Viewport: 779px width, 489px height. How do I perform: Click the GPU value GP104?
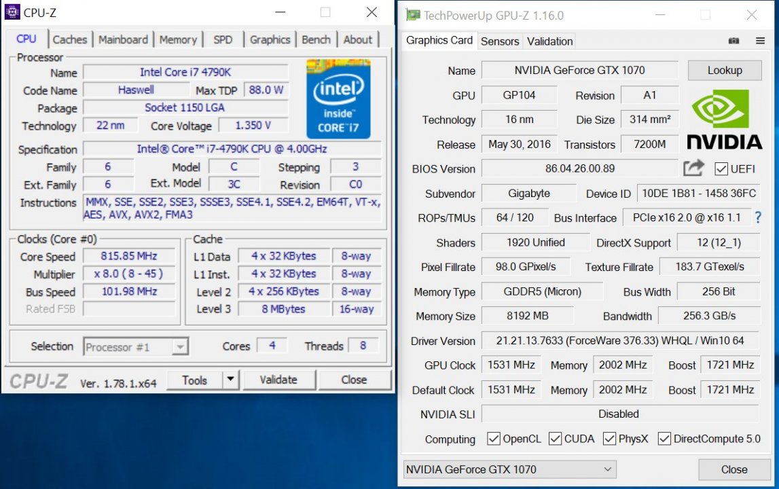click(x=519, y=95)
